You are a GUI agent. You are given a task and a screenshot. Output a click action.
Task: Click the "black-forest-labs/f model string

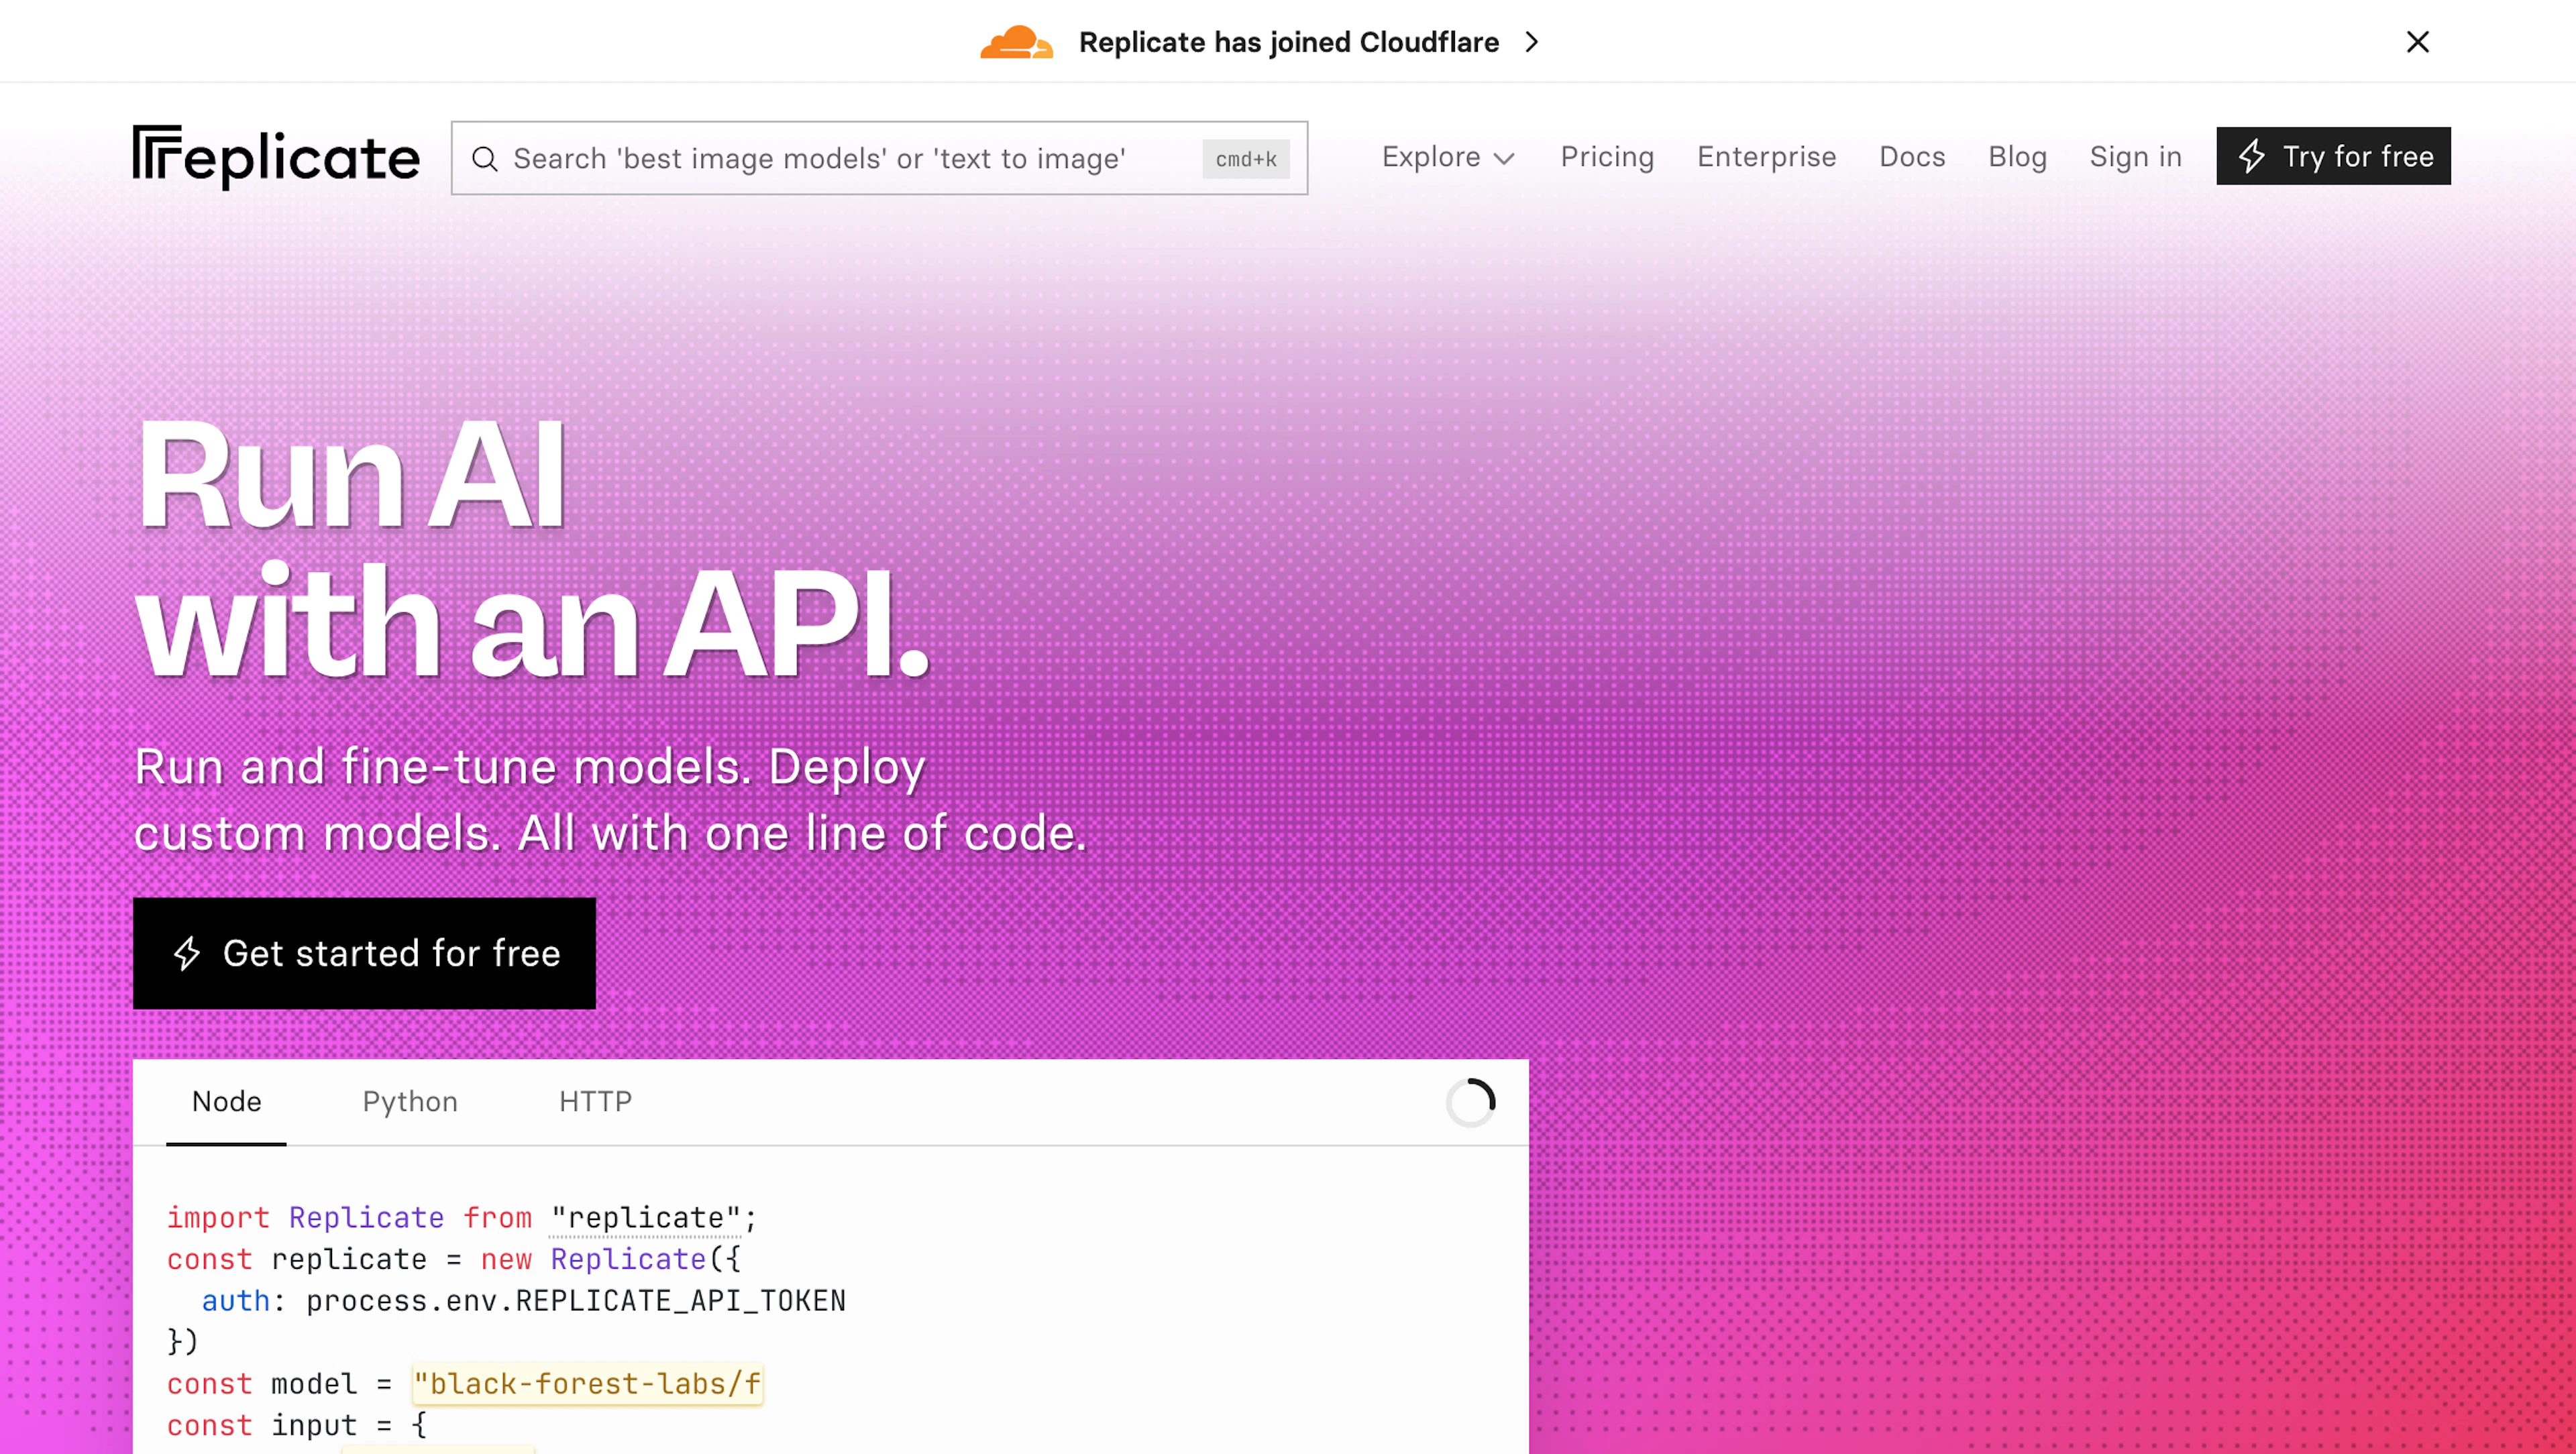587,1384
